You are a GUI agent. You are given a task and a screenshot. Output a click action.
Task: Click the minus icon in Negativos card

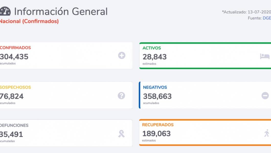(x=265, y=96)
